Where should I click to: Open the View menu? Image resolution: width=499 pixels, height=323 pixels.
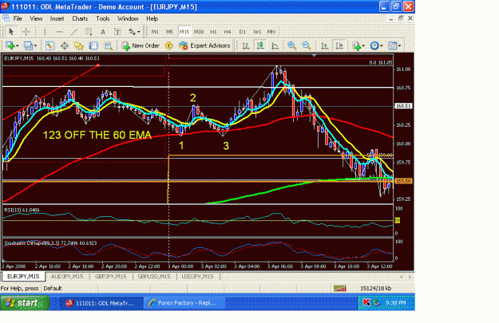click(36, 18)
